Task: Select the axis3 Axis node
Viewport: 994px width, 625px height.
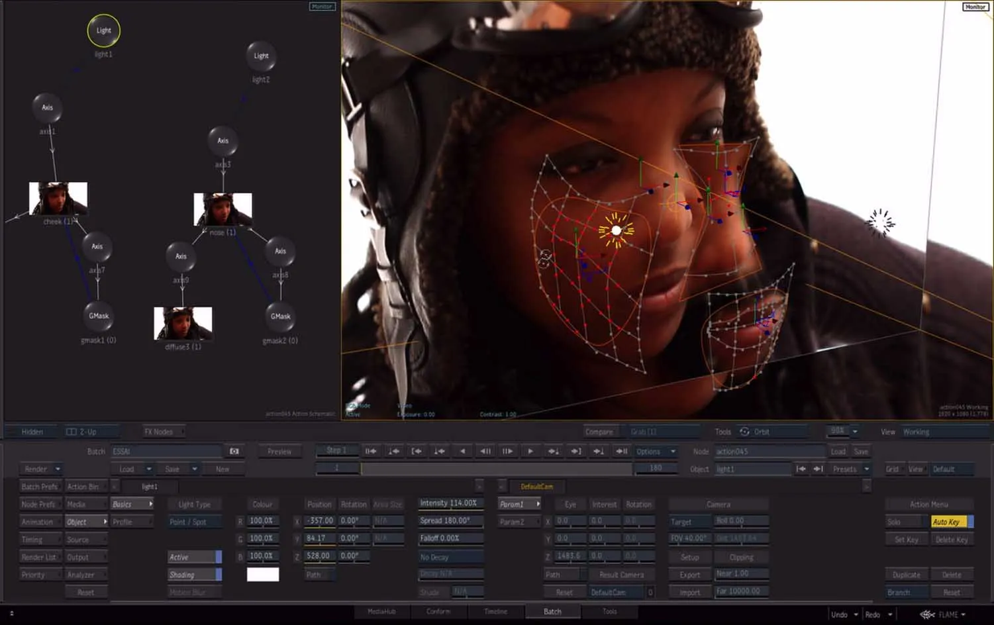Action: (x=223, y=140)
